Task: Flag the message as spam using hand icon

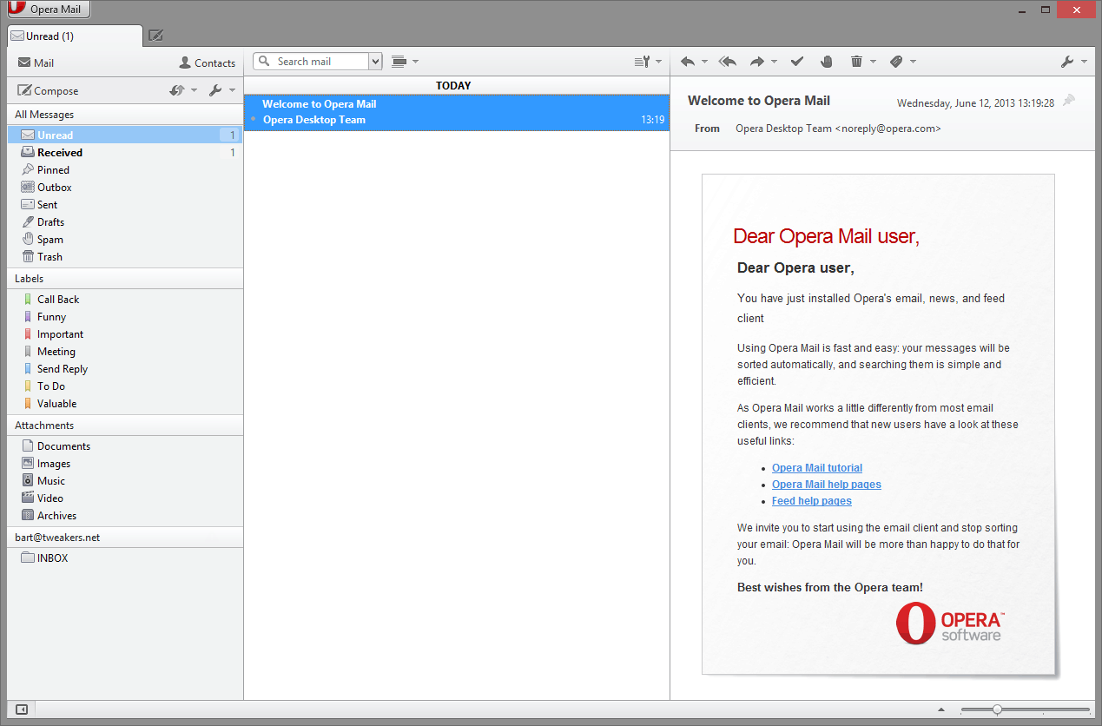Action: (x=826, y=62)
